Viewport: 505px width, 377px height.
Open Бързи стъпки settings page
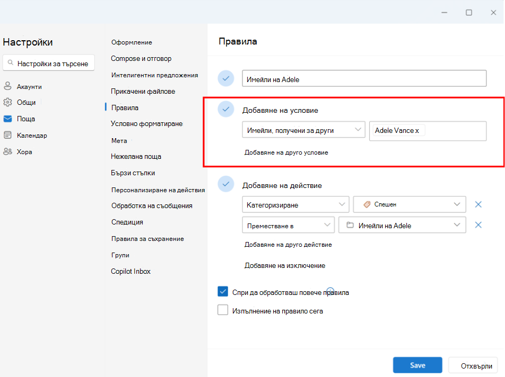click(x=133, y=173)
